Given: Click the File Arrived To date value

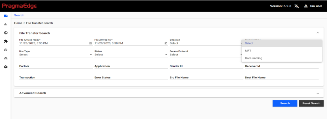Looking at the screenshot, I should (x=109, y=43).
